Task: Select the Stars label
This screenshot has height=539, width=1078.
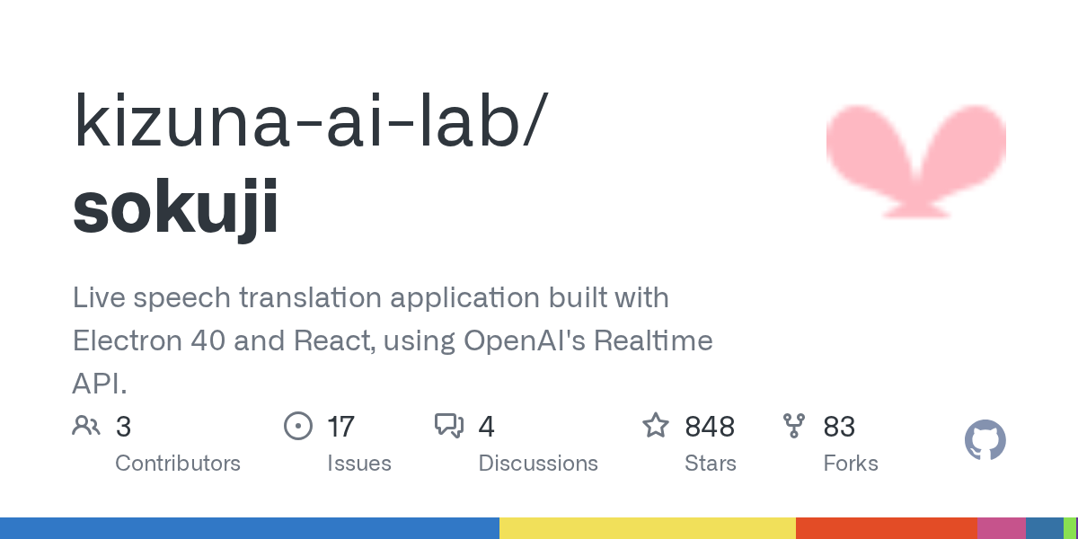Action: click(711, 464)
